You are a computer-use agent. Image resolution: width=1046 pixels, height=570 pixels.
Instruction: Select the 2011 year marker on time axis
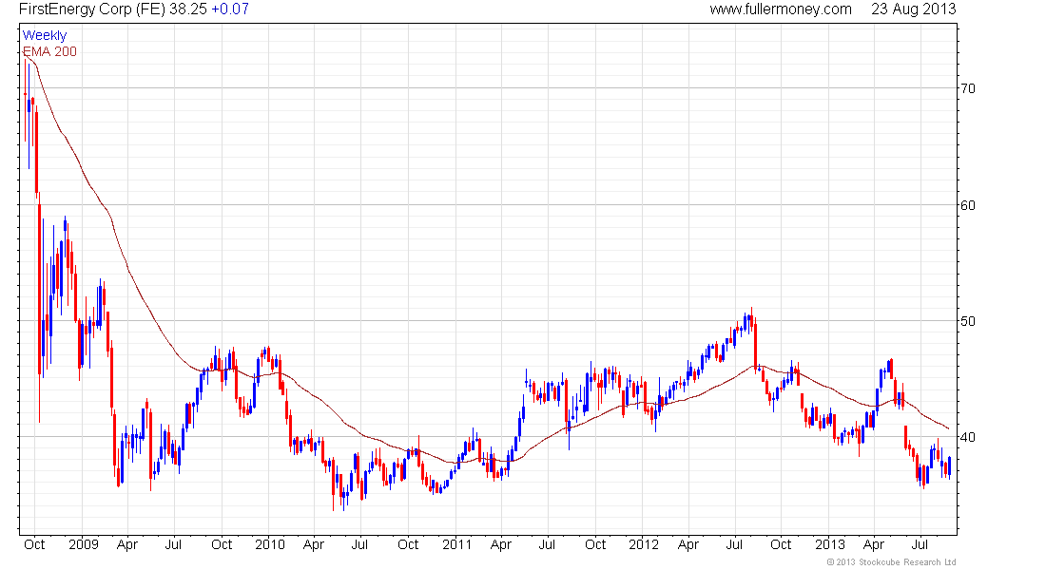pyautogui.click(x=457, y=544)
